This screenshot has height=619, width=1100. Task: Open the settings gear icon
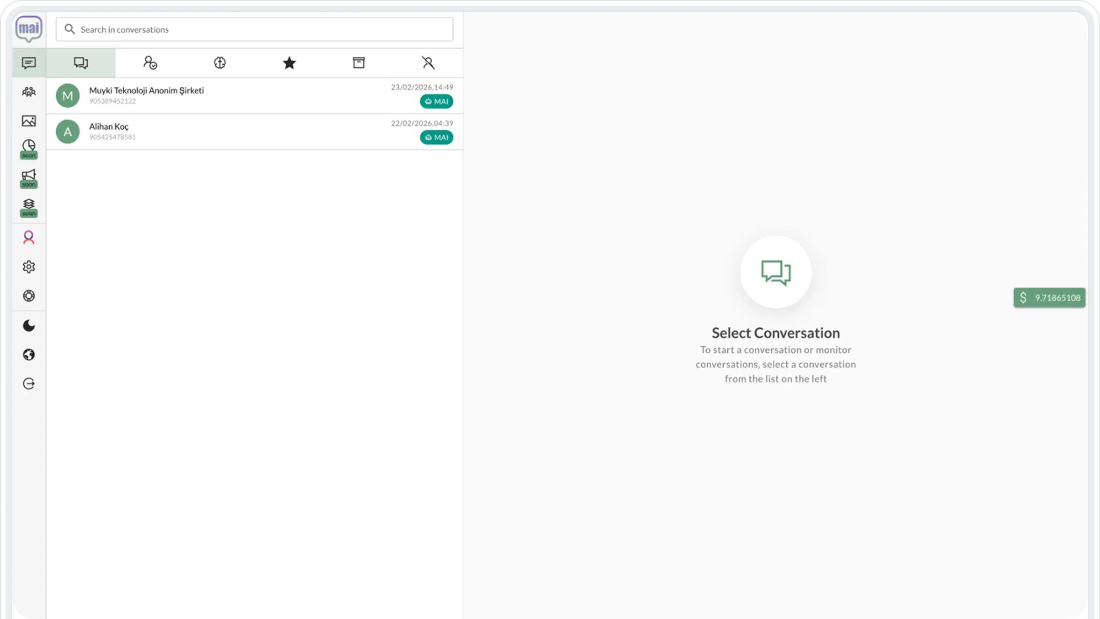pyautogui.click(x=28, y=267)
